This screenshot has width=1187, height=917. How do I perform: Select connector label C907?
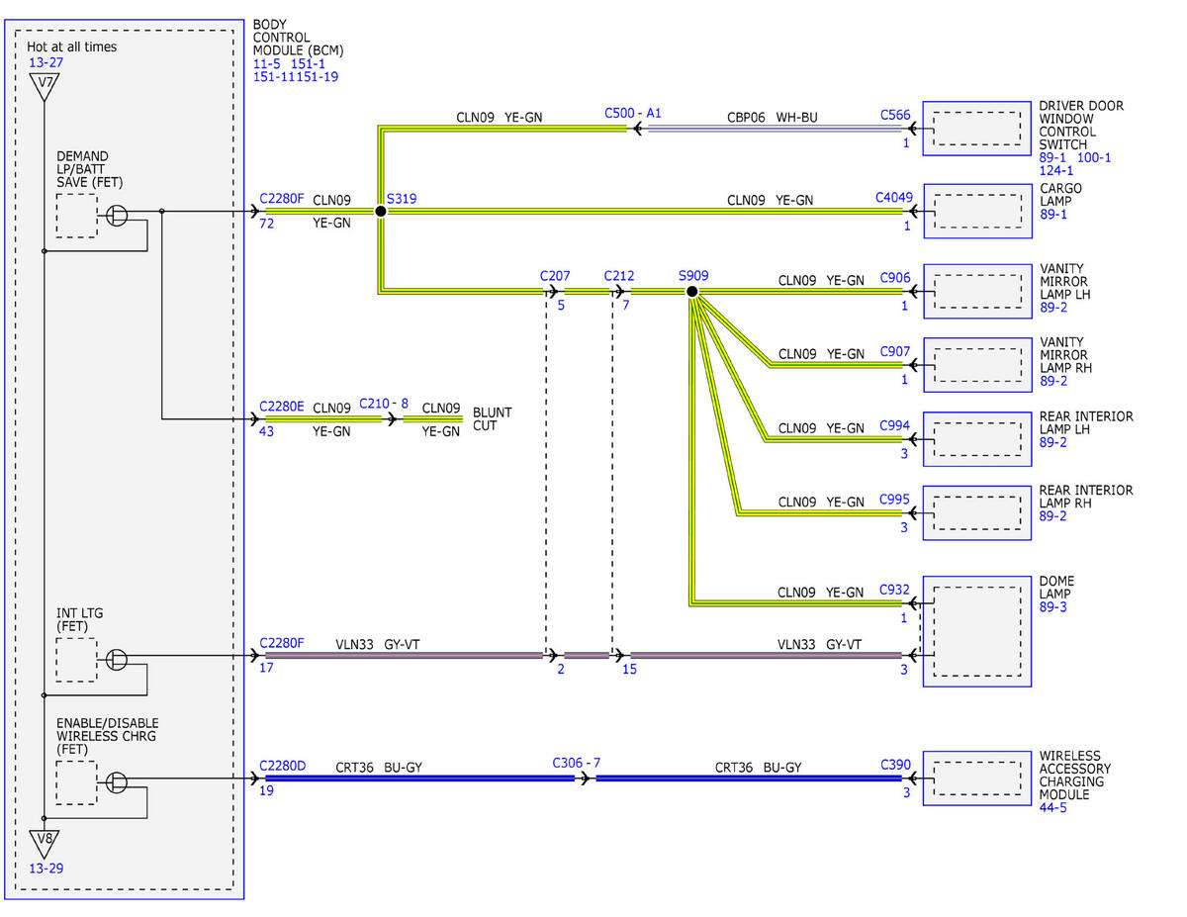click(895, 352)
